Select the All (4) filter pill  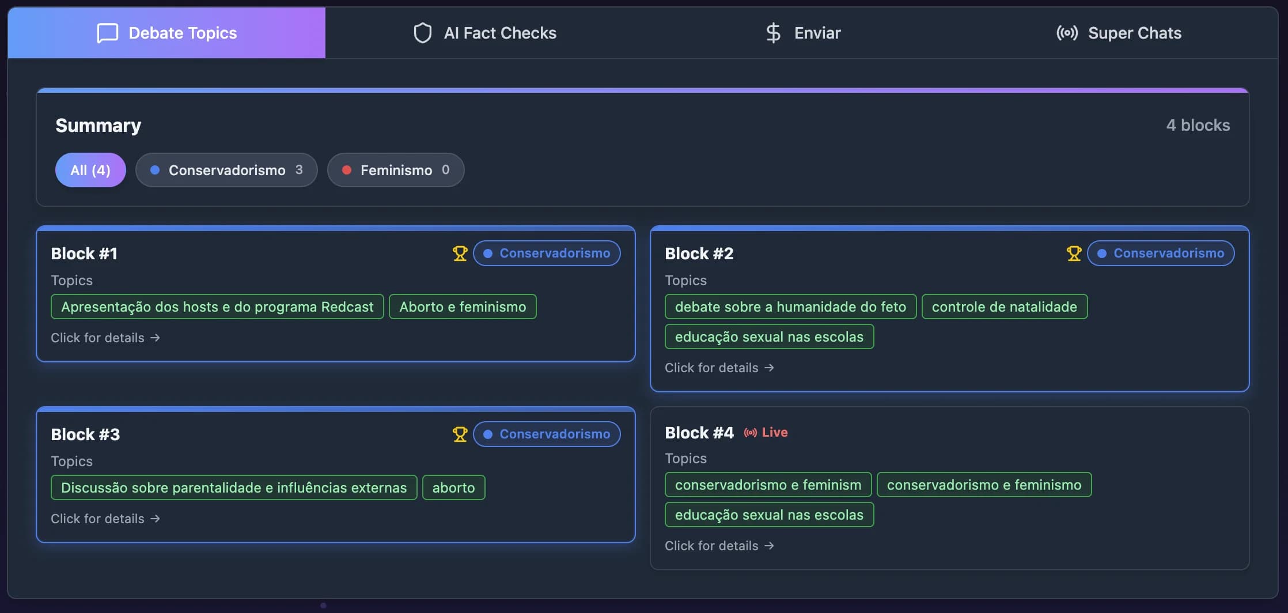point(90,169)
